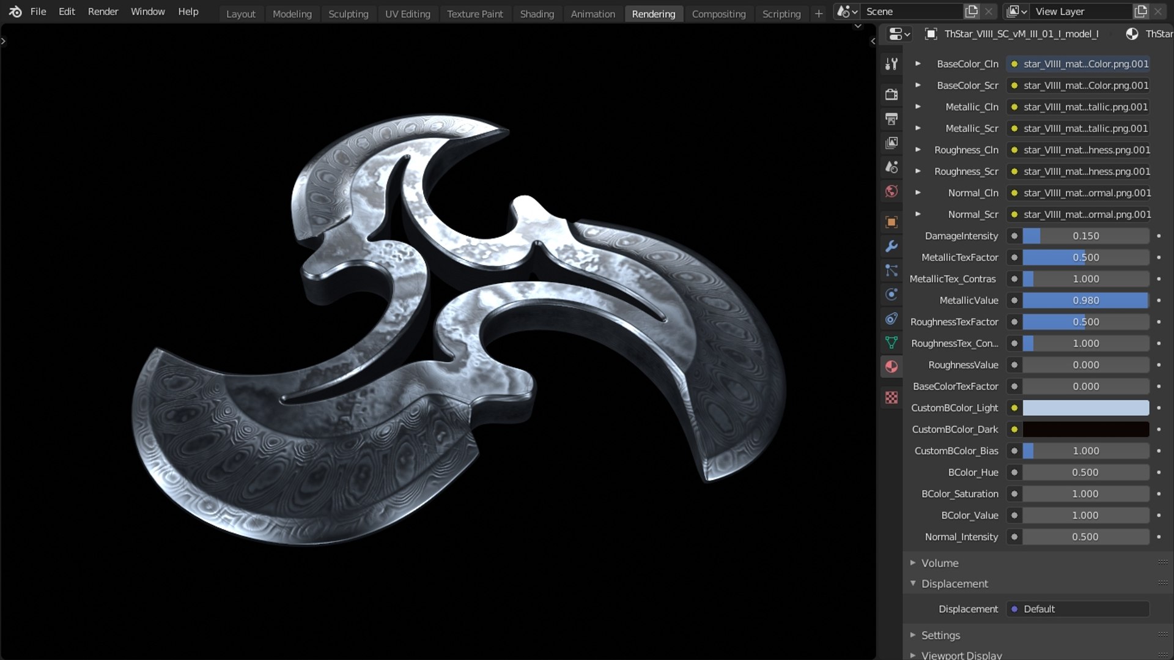Open the Render properties tab
Viewport: 1174px width, 660px height.
[892, 94]
